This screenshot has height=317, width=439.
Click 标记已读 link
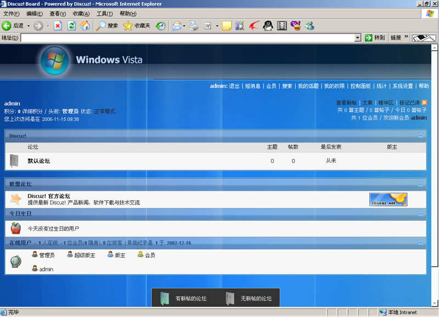coord(409,103)
